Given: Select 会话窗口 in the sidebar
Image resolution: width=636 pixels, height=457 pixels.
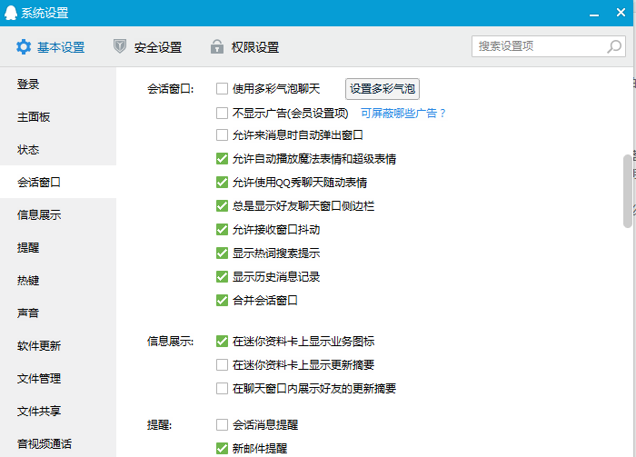Looking at the screenshot, I should click(58, 182).
